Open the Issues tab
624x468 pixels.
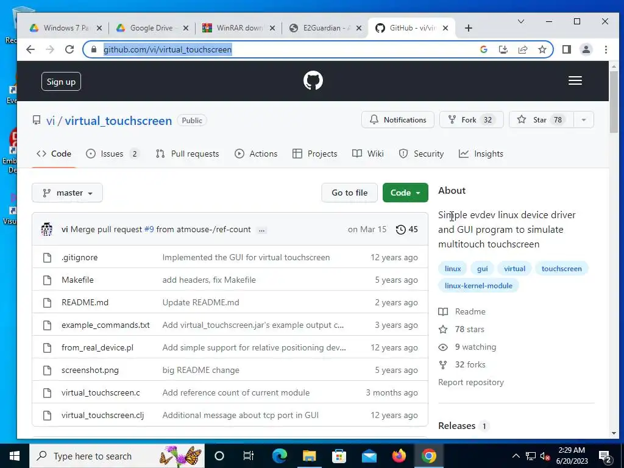(113, 154)
